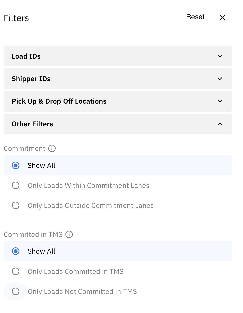Image resolution: width=243 pixels, height=313 pixels.
Task: Click the Pick Up & Drop Off Locations chevron
Action: (x=220, y=101)
